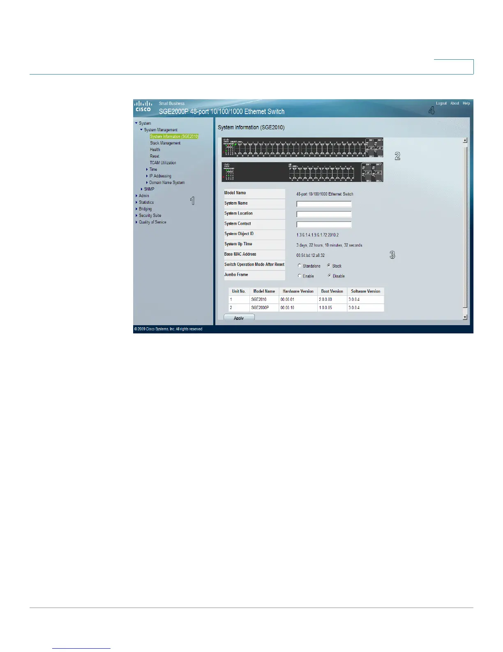Expand the Domain Name System submenu
Screen dimensions: 503x652
click(147, 182)
